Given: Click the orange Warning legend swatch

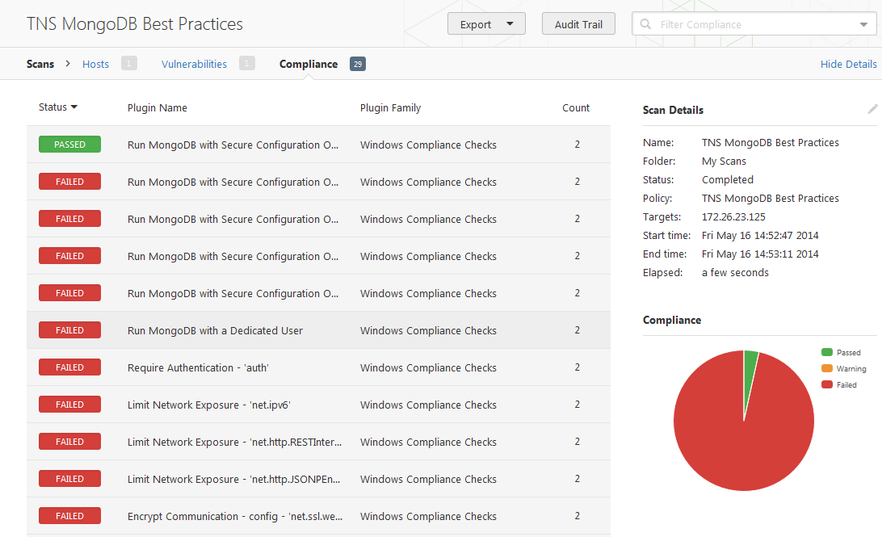Looking at the screenshot, I should pos(827,368).
